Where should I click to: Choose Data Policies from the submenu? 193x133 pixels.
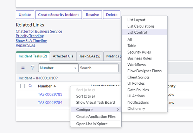point(138,90)
